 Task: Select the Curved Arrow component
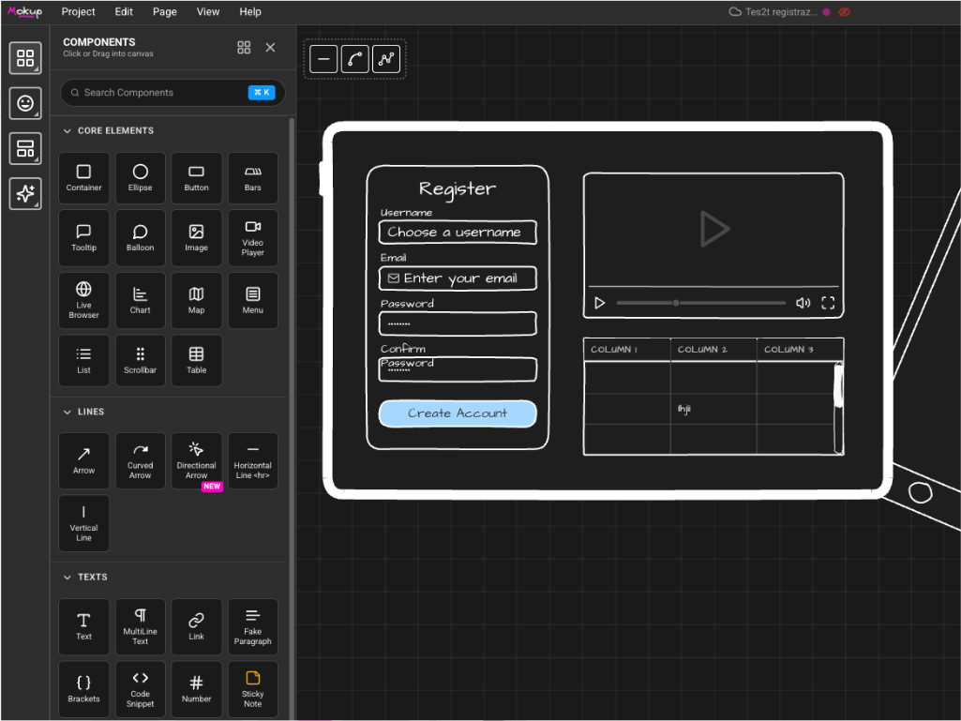tap(141, 460)
